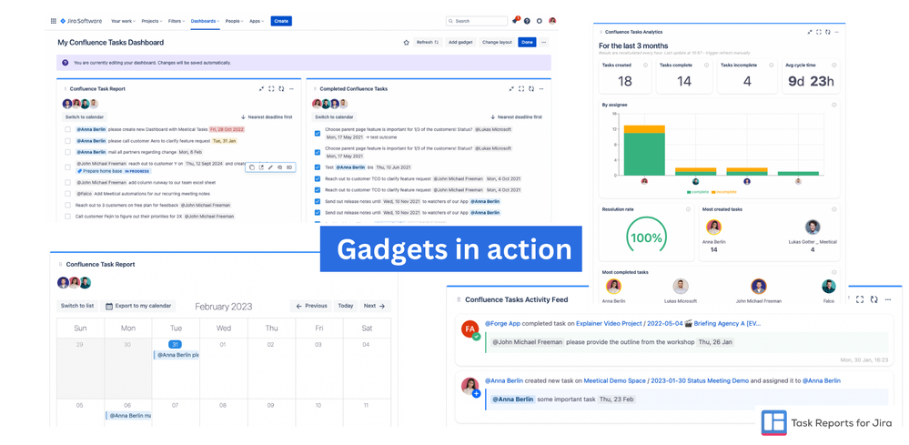This screenshot has height=445, width=909.
Task: Switch to calendar in Confluence Task Report
Action: click(x=85, y=117)
